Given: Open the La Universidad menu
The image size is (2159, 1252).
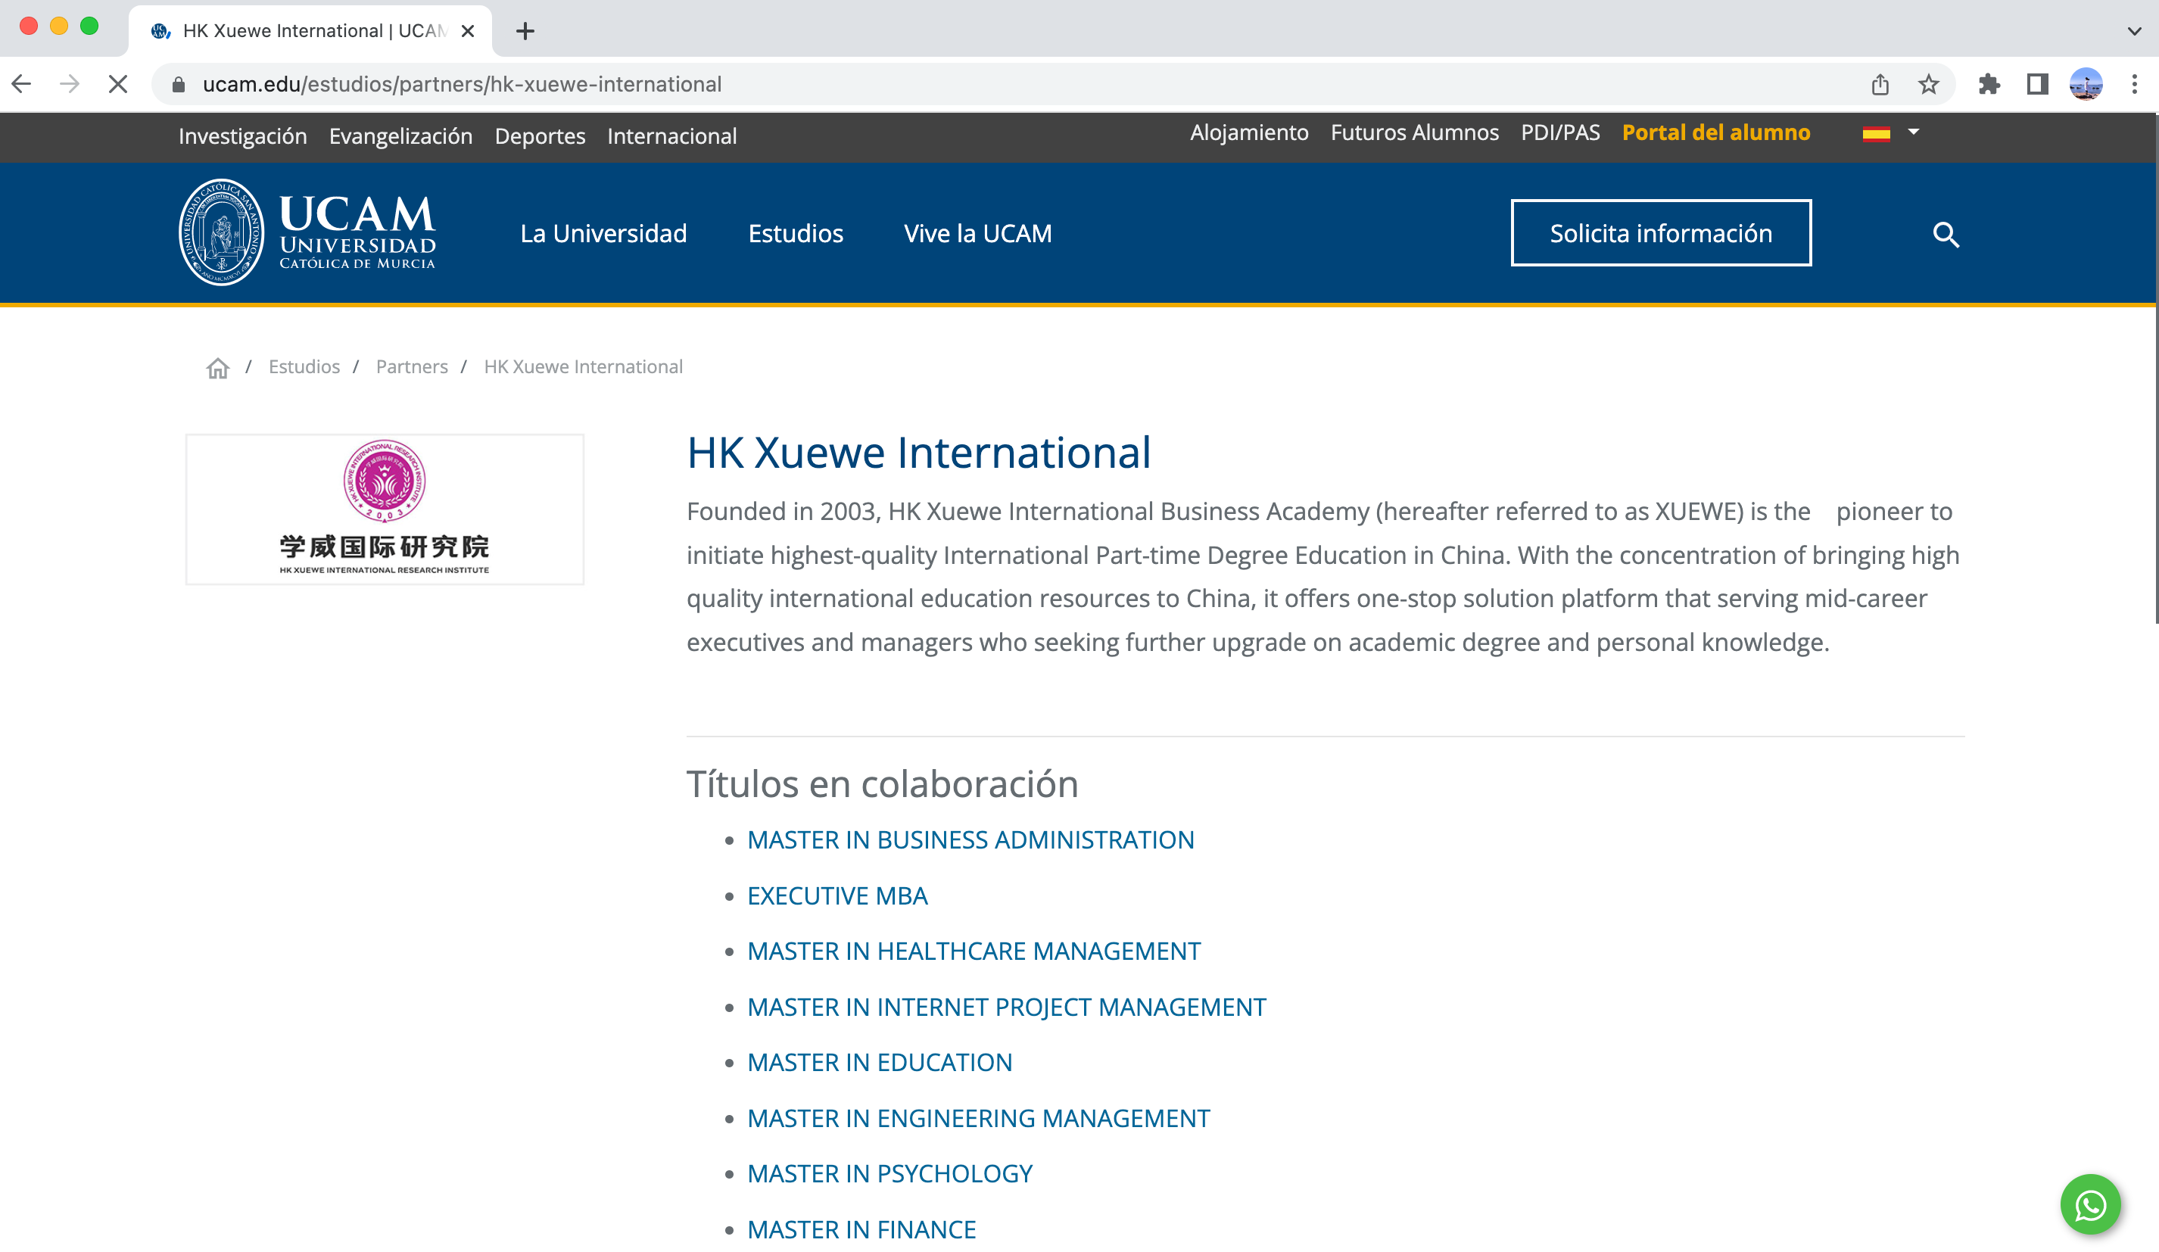Looking at the screenshot, I should point(603,233).
